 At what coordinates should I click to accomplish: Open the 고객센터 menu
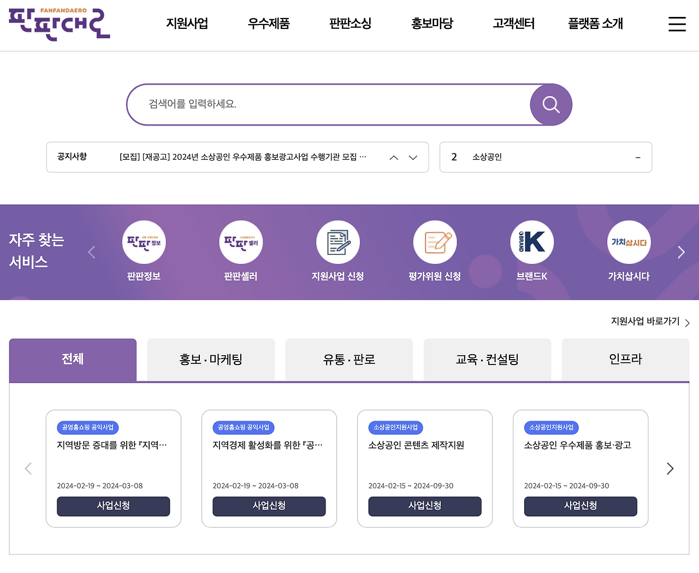pyautogui.click(x=512, y=24)
